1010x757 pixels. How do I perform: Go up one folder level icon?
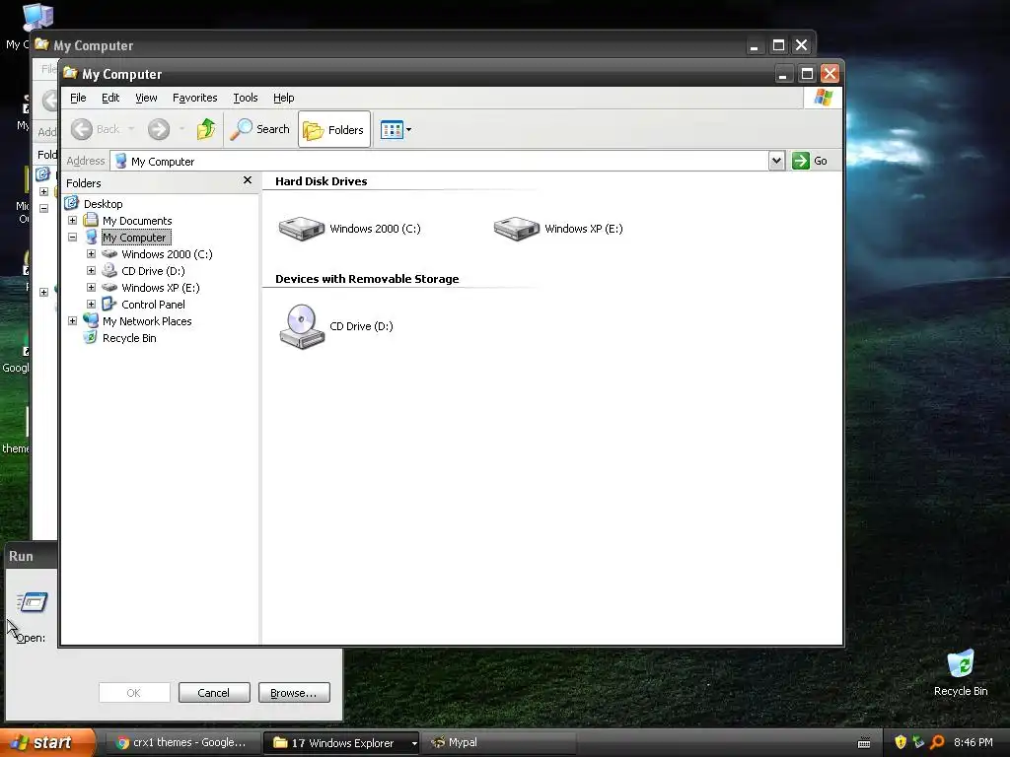(206, 129)
